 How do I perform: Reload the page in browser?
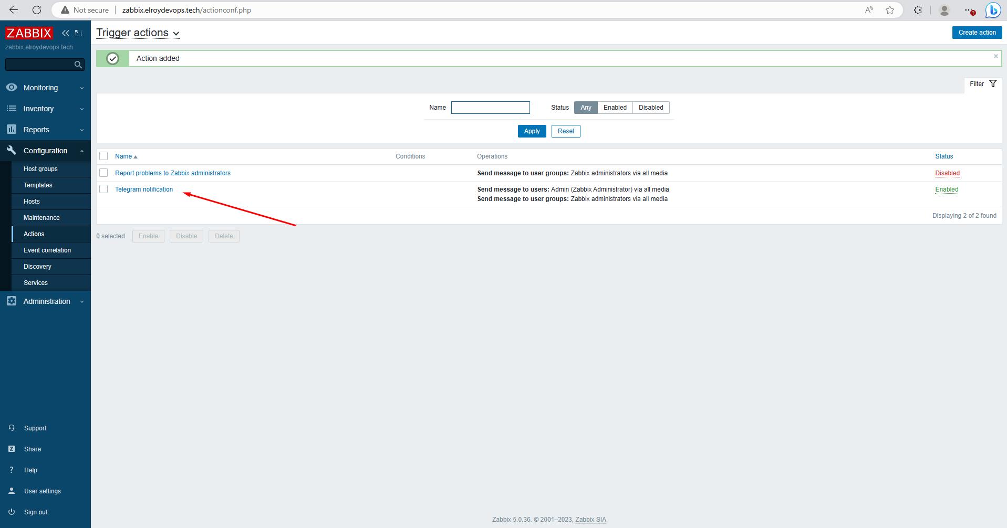37,10
